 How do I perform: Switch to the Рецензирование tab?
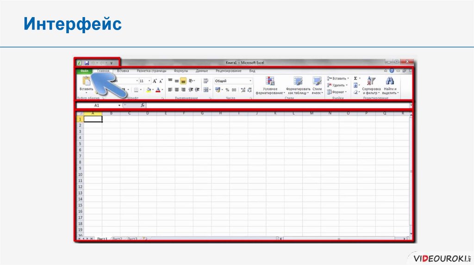click(x=229, y=71)
